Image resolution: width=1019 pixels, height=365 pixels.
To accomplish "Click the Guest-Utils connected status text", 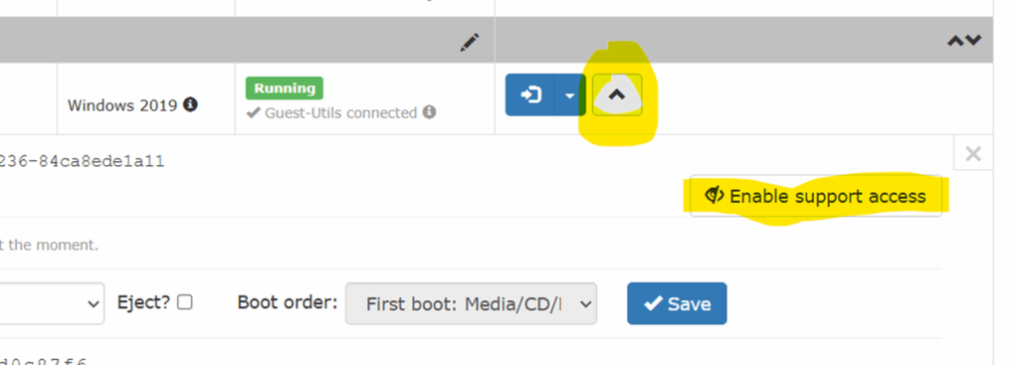I will [x=340, y=113].
